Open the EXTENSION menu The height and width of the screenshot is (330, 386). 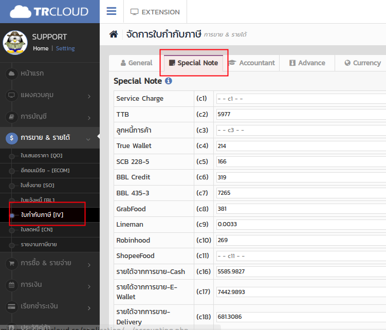click(x=155, y=12)
